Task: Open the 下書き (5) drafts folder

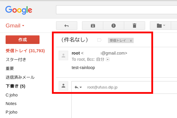Action: click(15, 86)
